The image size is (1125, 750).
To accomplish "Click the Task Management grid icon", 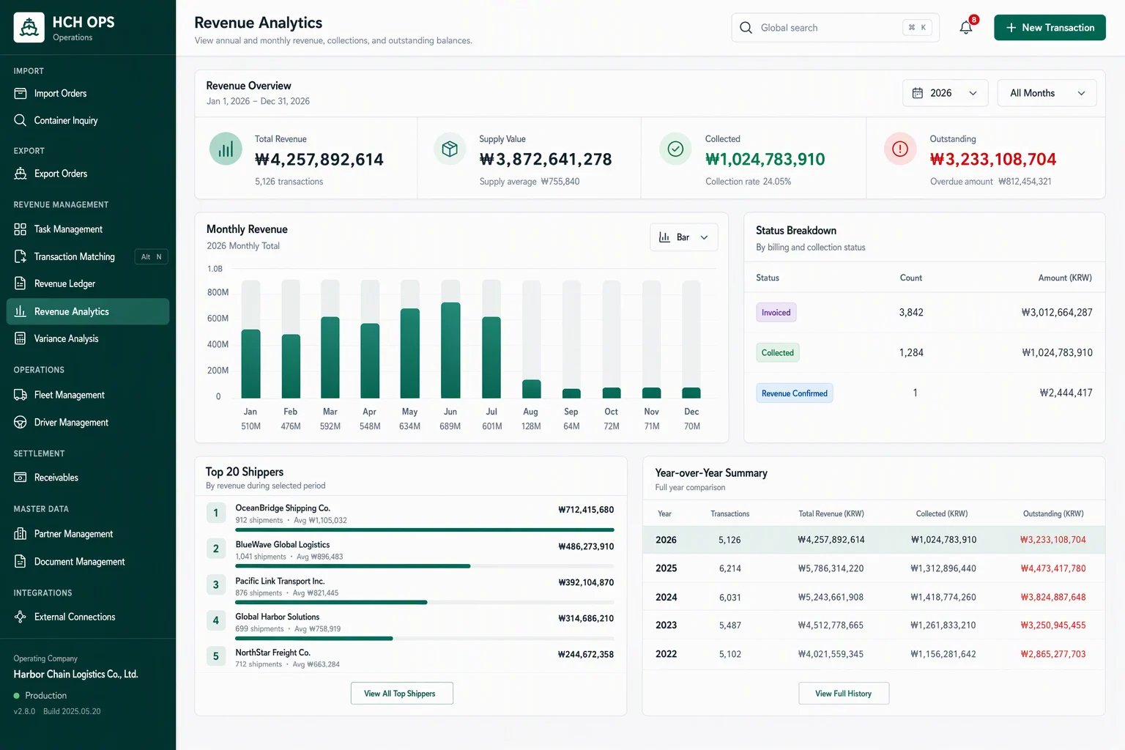I will pos(21,229).
